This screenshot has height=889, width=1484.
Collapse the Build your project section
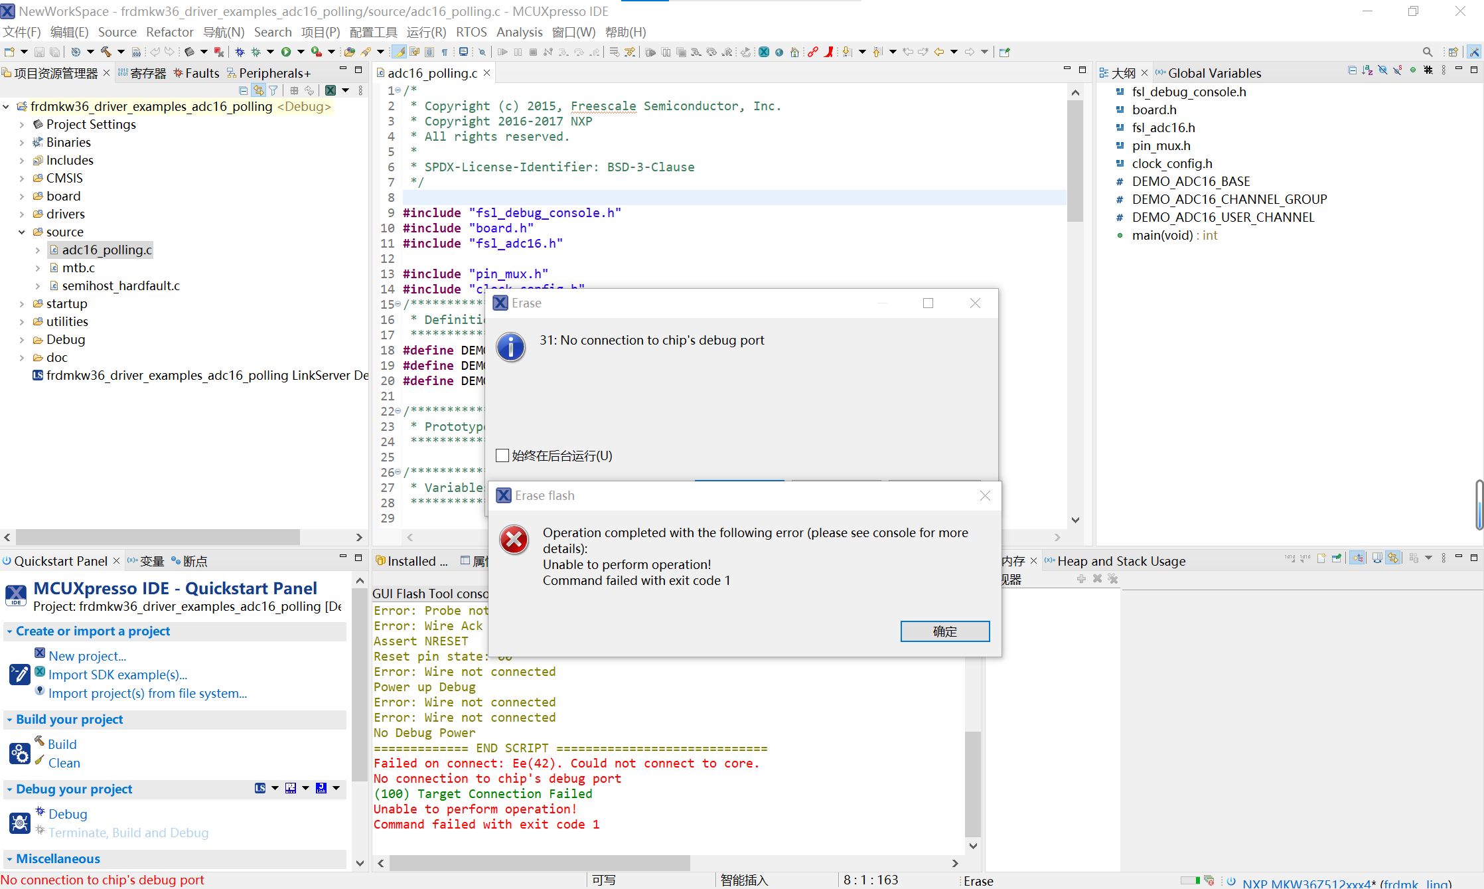pos(9,720)
